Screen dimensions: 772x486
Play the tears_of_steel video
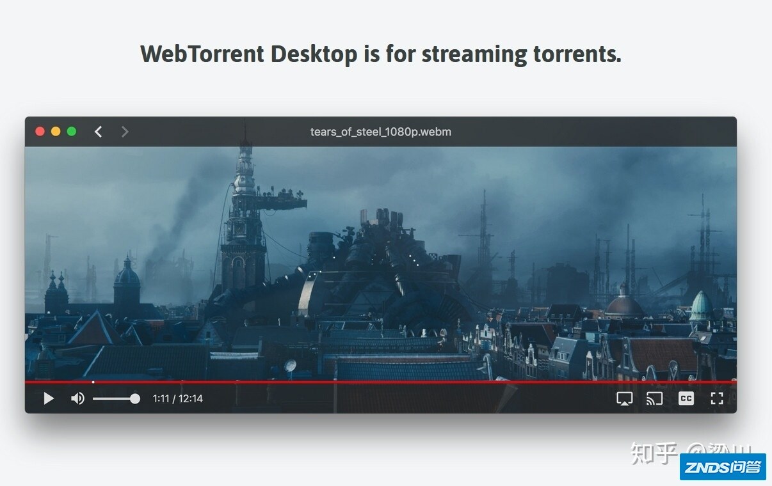[49, 398]
